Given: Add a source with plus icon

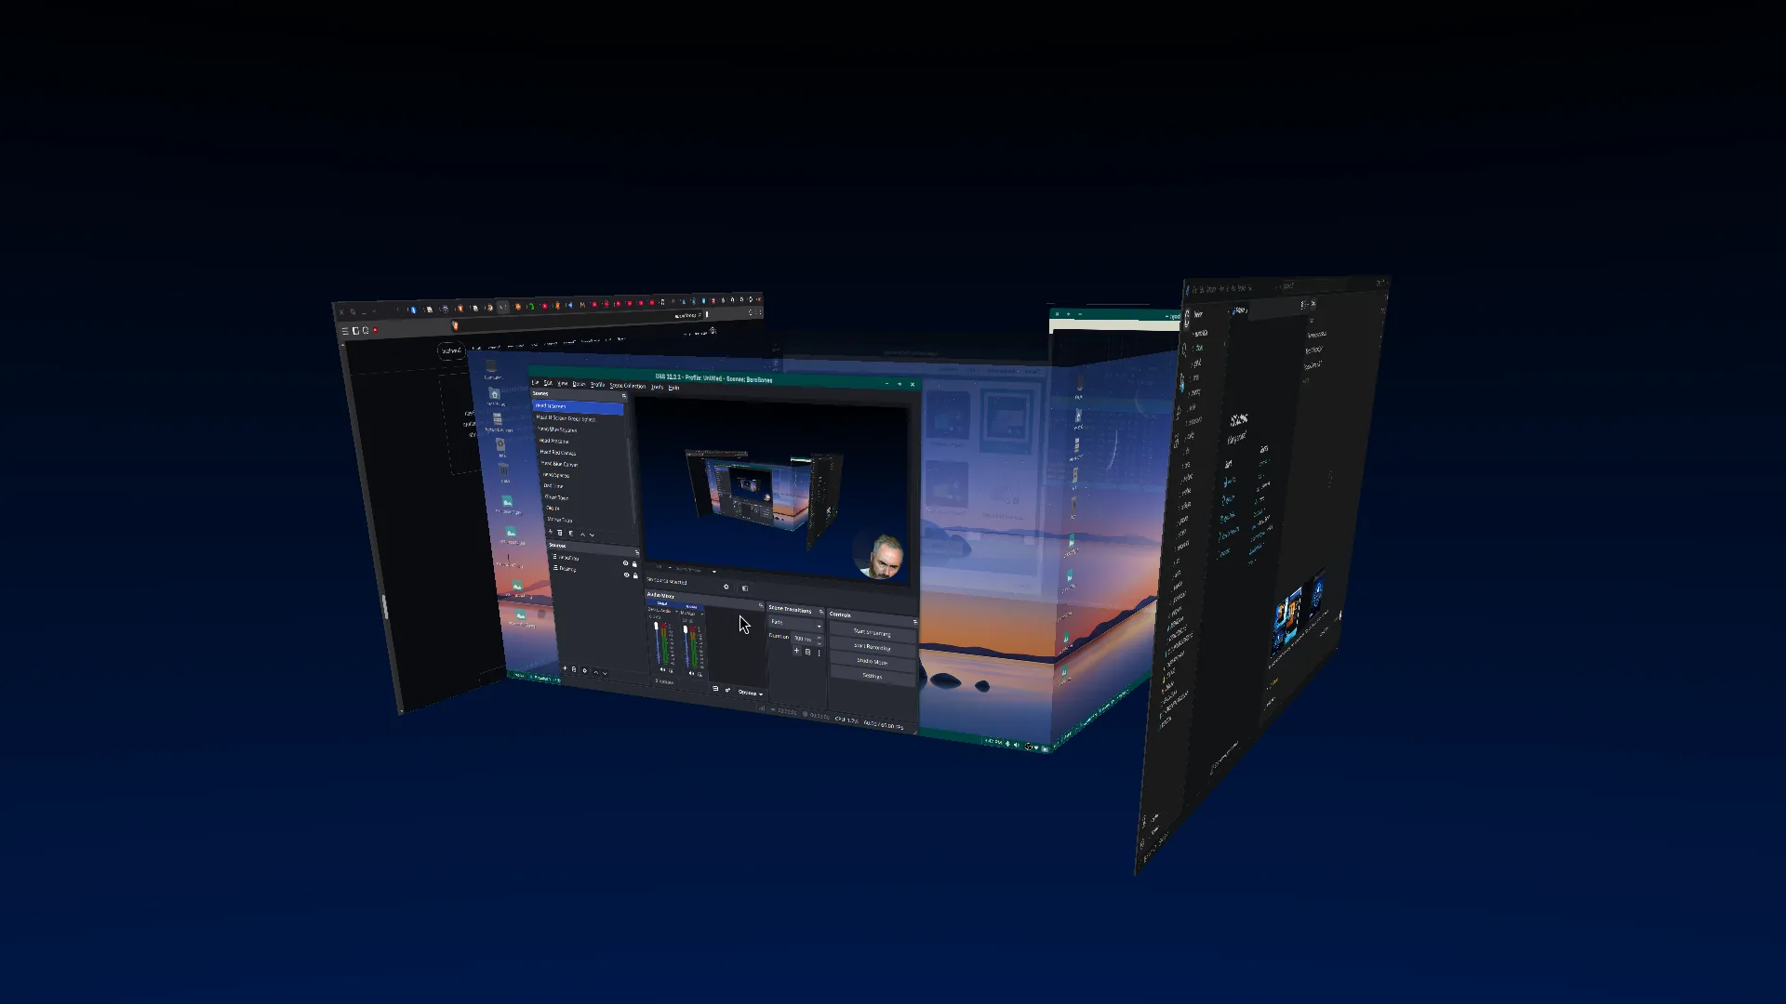Looking at the screenshot, I should [x=565, y=668].
